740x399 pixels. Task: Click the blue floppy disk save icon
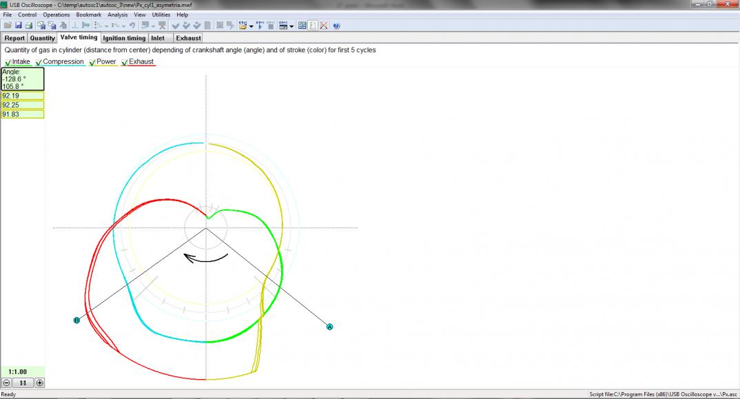[19, 25]
